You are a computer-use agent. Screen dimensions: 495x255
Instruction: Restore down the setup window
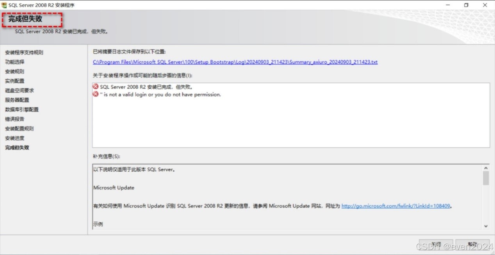(466, 5)
